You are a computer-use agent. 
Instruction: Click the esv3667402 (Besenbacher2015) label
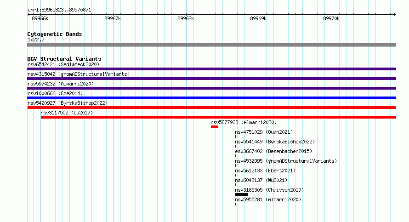tap(273, 151)
